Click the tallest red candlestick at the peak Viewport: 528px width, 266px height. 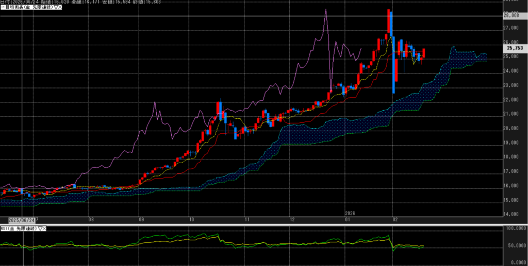388,22
